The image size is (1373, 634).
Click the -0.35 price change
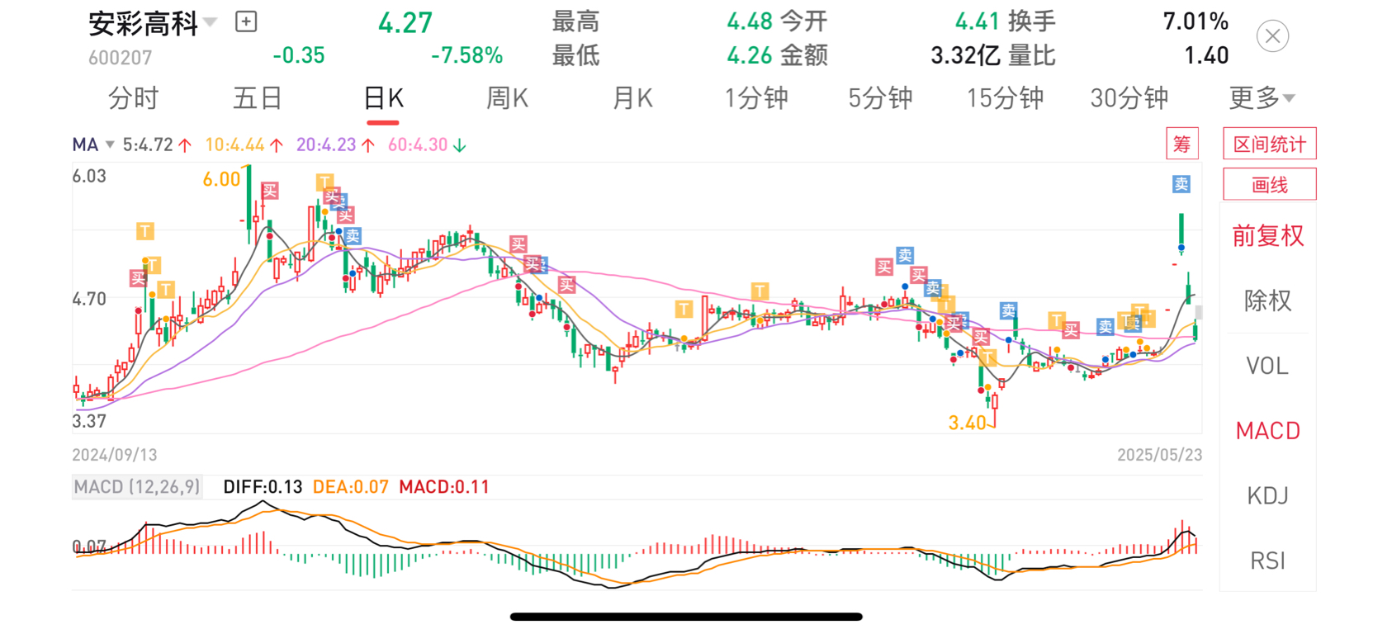pyautogui.click(x=298, y=55)
